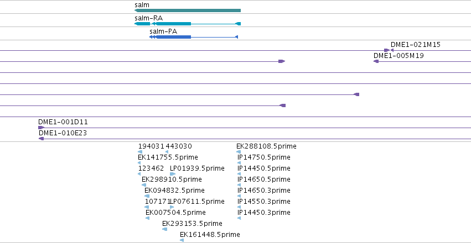Select the EK141755.5prime EST feature
This screenshot has height=243, width=471.
pyautogui.click(x=139, y=163)
